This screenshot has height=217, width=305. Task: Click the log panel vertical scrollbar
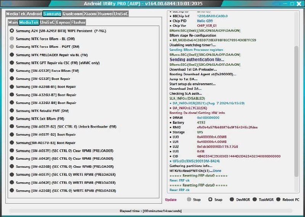tap(296, 111)
